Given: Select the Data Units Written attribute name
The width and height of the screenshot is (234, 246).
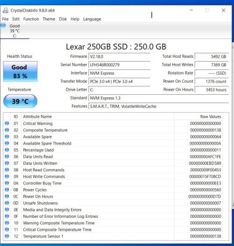Looking at the screenshot, I should [x=40, y=163].
